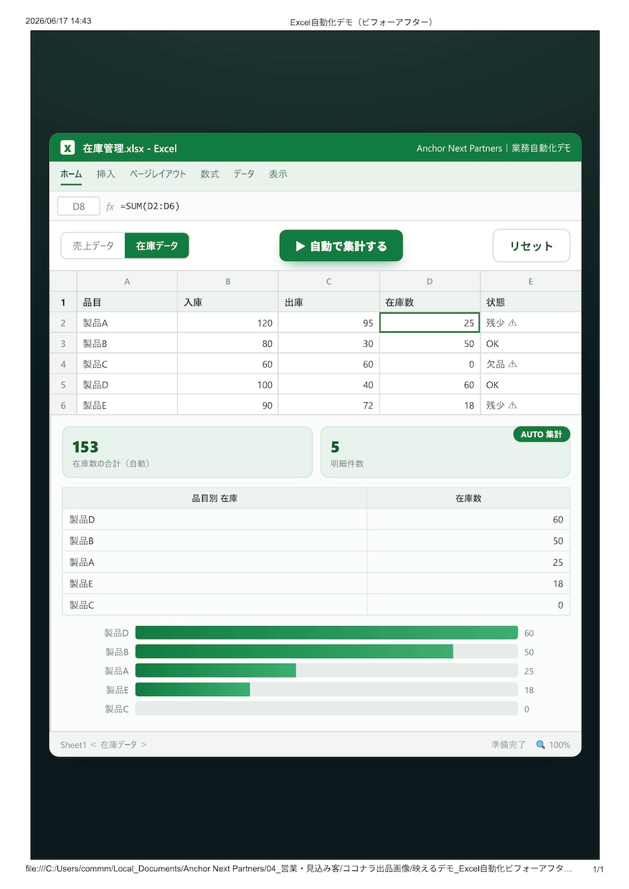Open the ホーム ribbon tab

coord(71,174)
